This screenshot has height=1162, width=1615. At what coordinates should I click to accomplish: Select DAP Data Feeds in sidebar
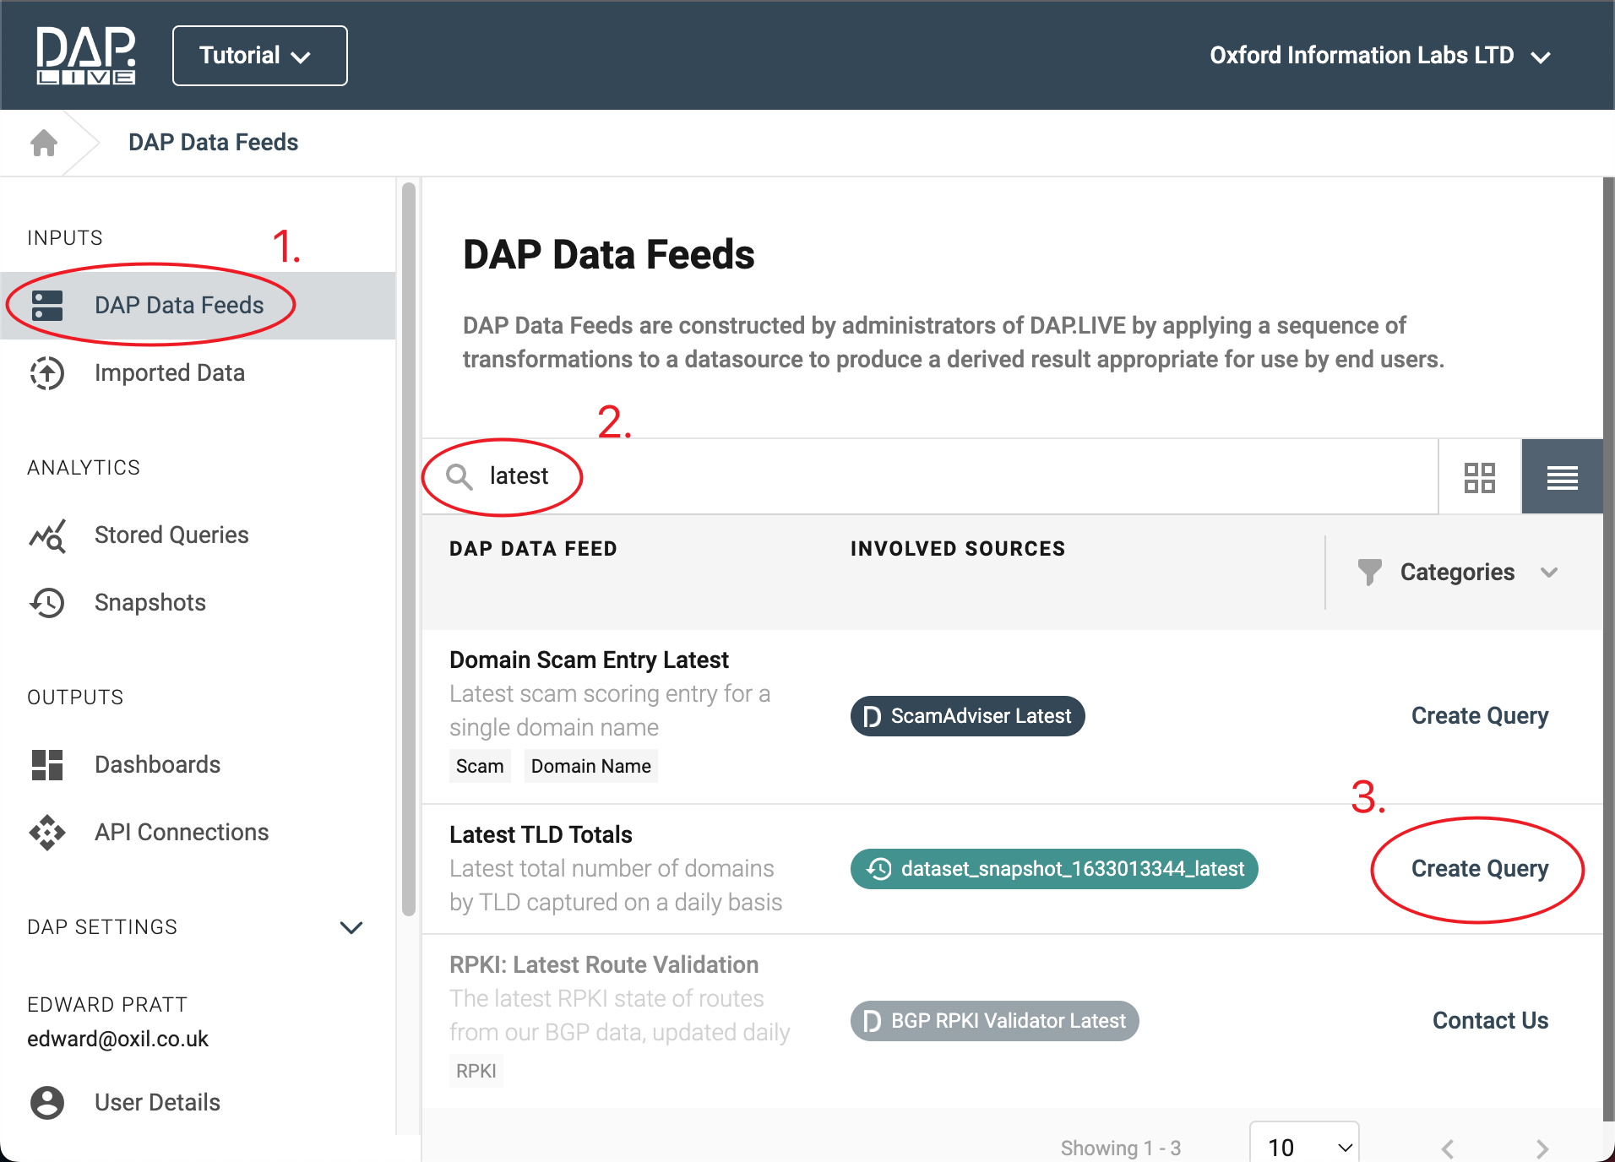[x=179, y=306]
